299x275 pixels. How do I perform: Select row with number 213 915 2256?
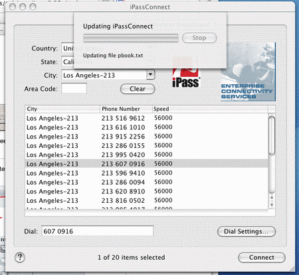(147, 137)
